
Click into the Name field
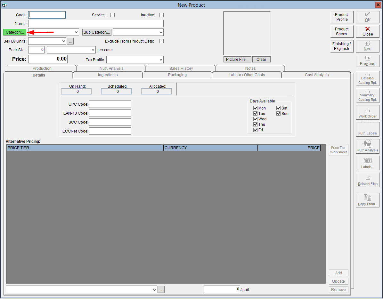click(96, 24)
